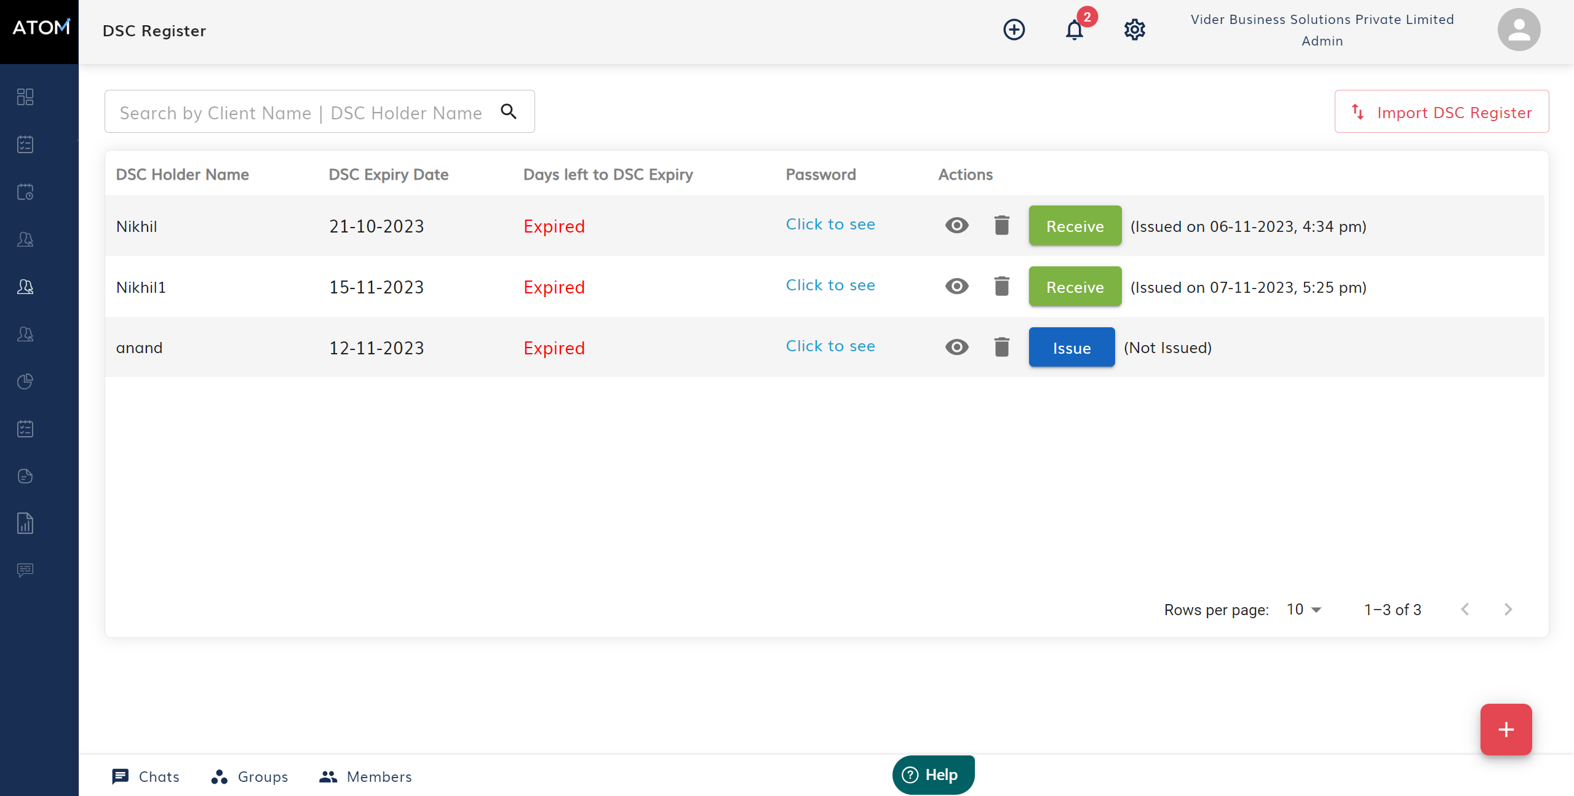Click trash icon for anand row
Screen dimensions: 1574x796
pyautogui.click(x=1001, y=348)
